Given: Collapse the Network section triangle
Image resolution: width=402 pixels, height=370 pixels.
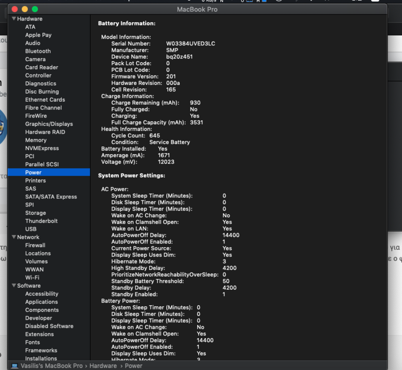Looking at the screenshot, I should [14, 237].
